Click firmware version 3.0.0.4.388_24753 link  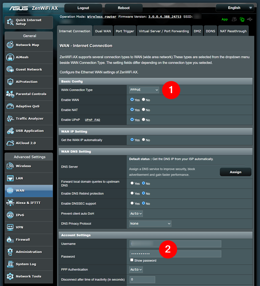click(x=164, y=17)
